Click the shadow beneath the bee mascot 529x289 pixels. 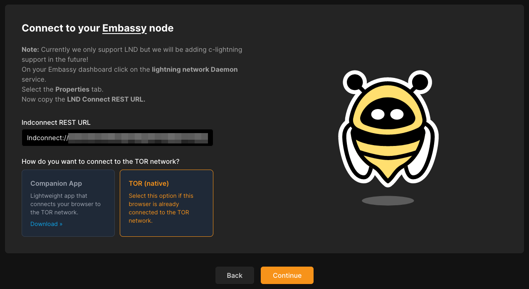coord(388,201)
